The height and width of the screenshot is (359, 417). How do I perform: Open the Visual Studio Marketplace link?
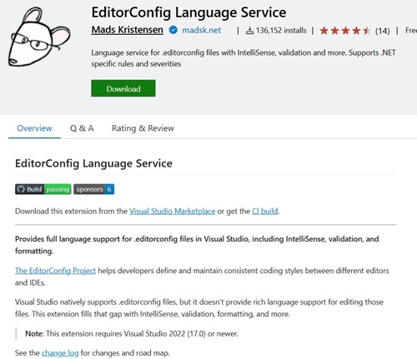(x=172, y=212)
